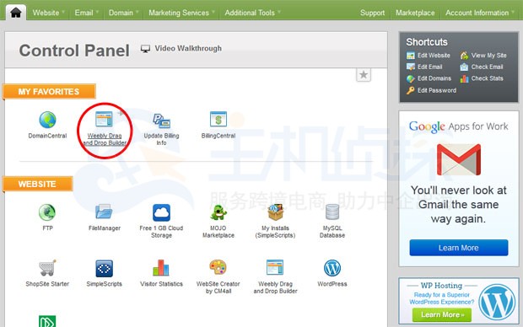Go to the home icon tab
The height and width of the screenshot is (327, 523).
coord(16,13)
